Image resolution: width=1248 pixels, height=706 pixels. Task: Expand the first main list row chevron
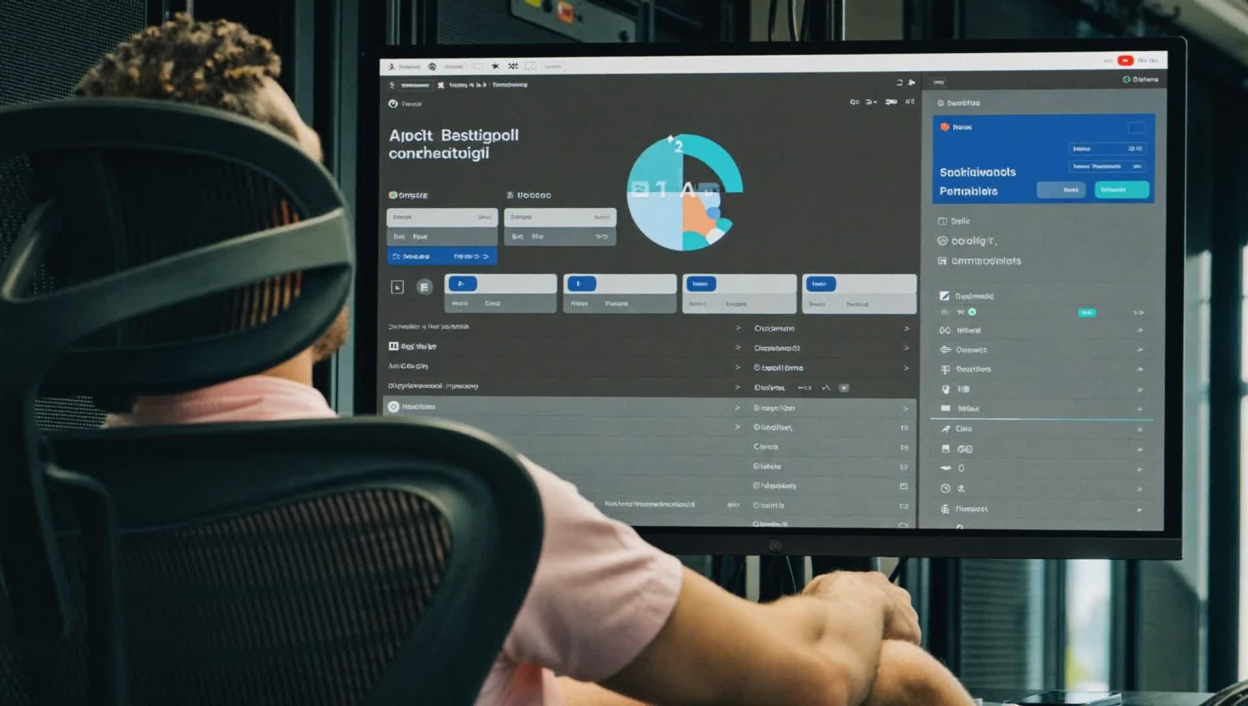pyautogui.click(x=738, y=328)
